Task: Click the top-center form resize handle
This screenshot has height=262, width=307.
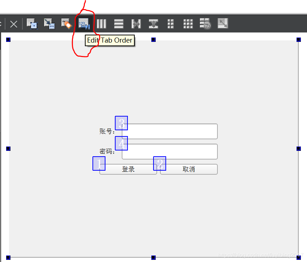Action: (x=153, y=40)
